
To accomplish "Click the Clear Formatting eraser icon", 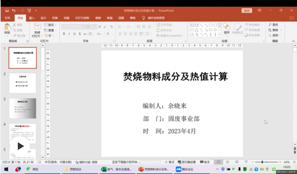I will 112,27.
